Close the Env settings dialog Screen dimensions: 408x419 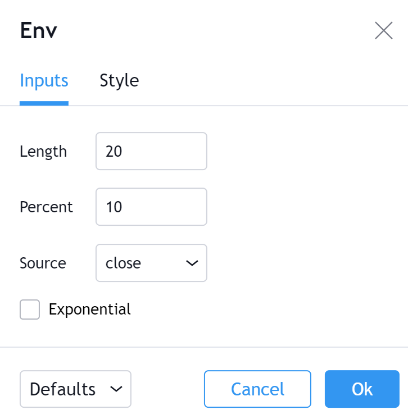click(x=383, y=30)
